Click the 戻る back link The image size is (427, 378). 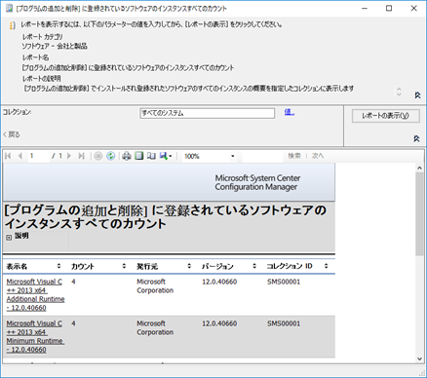(x=12, y=134)
